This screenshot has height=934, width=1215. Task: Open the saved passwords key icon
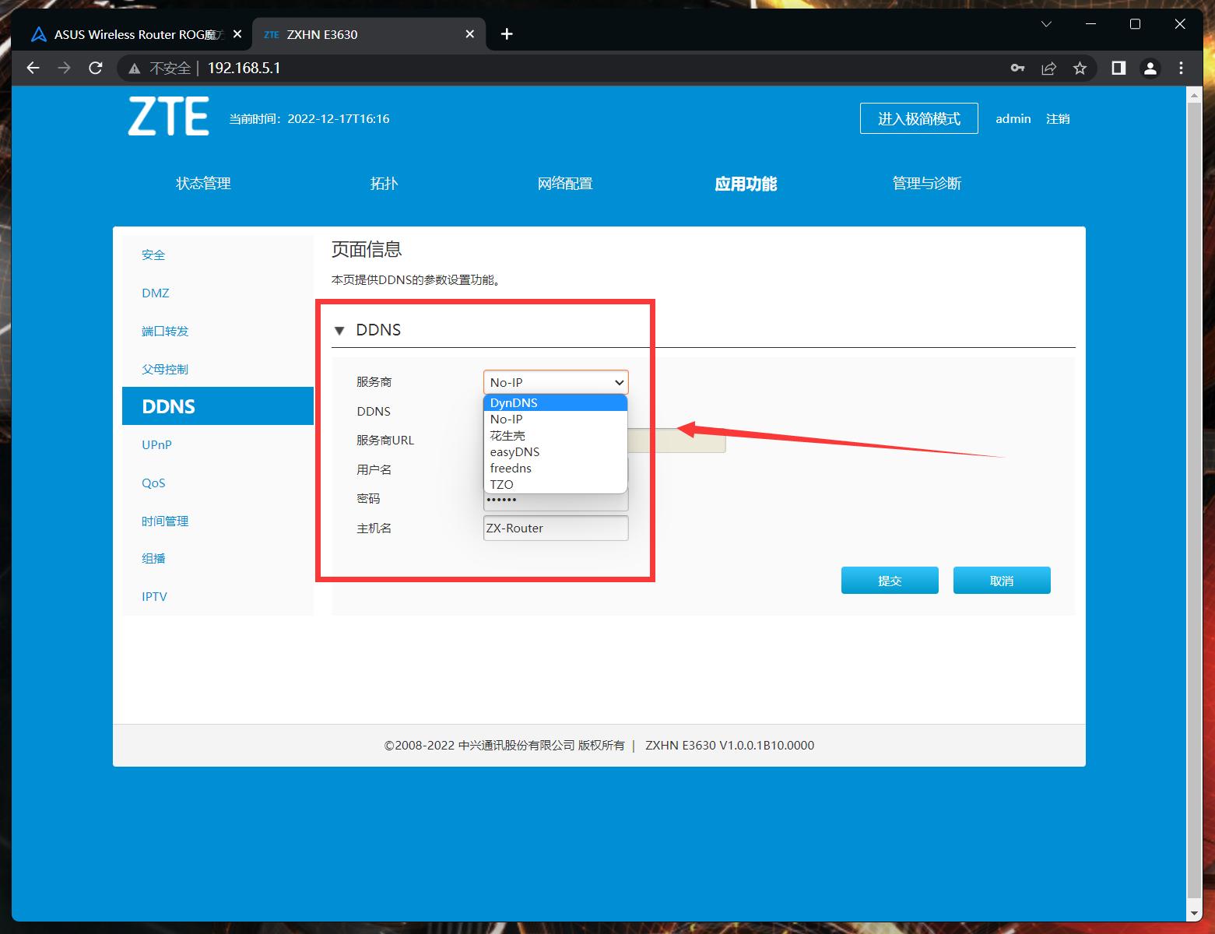click(1017, 68)
